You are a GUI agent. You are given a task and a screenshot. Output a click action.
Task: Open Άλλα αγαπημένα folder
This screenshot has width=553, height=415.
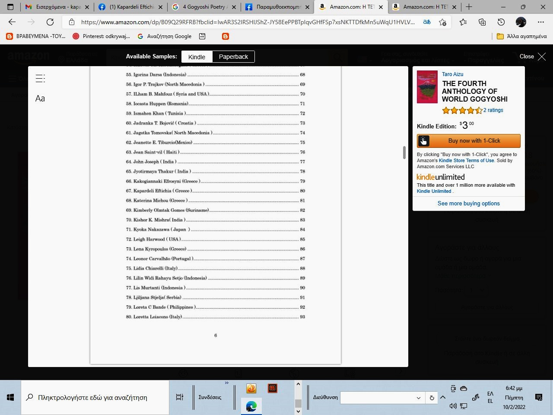pyautogui.click(x=521, y=36)
